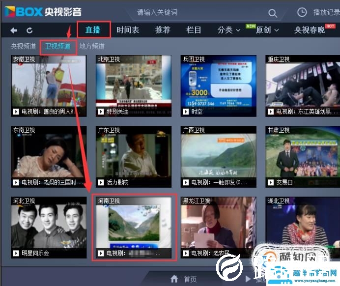
Task: Click the play icon in the 河南卫视 tile
Action: [101, 253]
